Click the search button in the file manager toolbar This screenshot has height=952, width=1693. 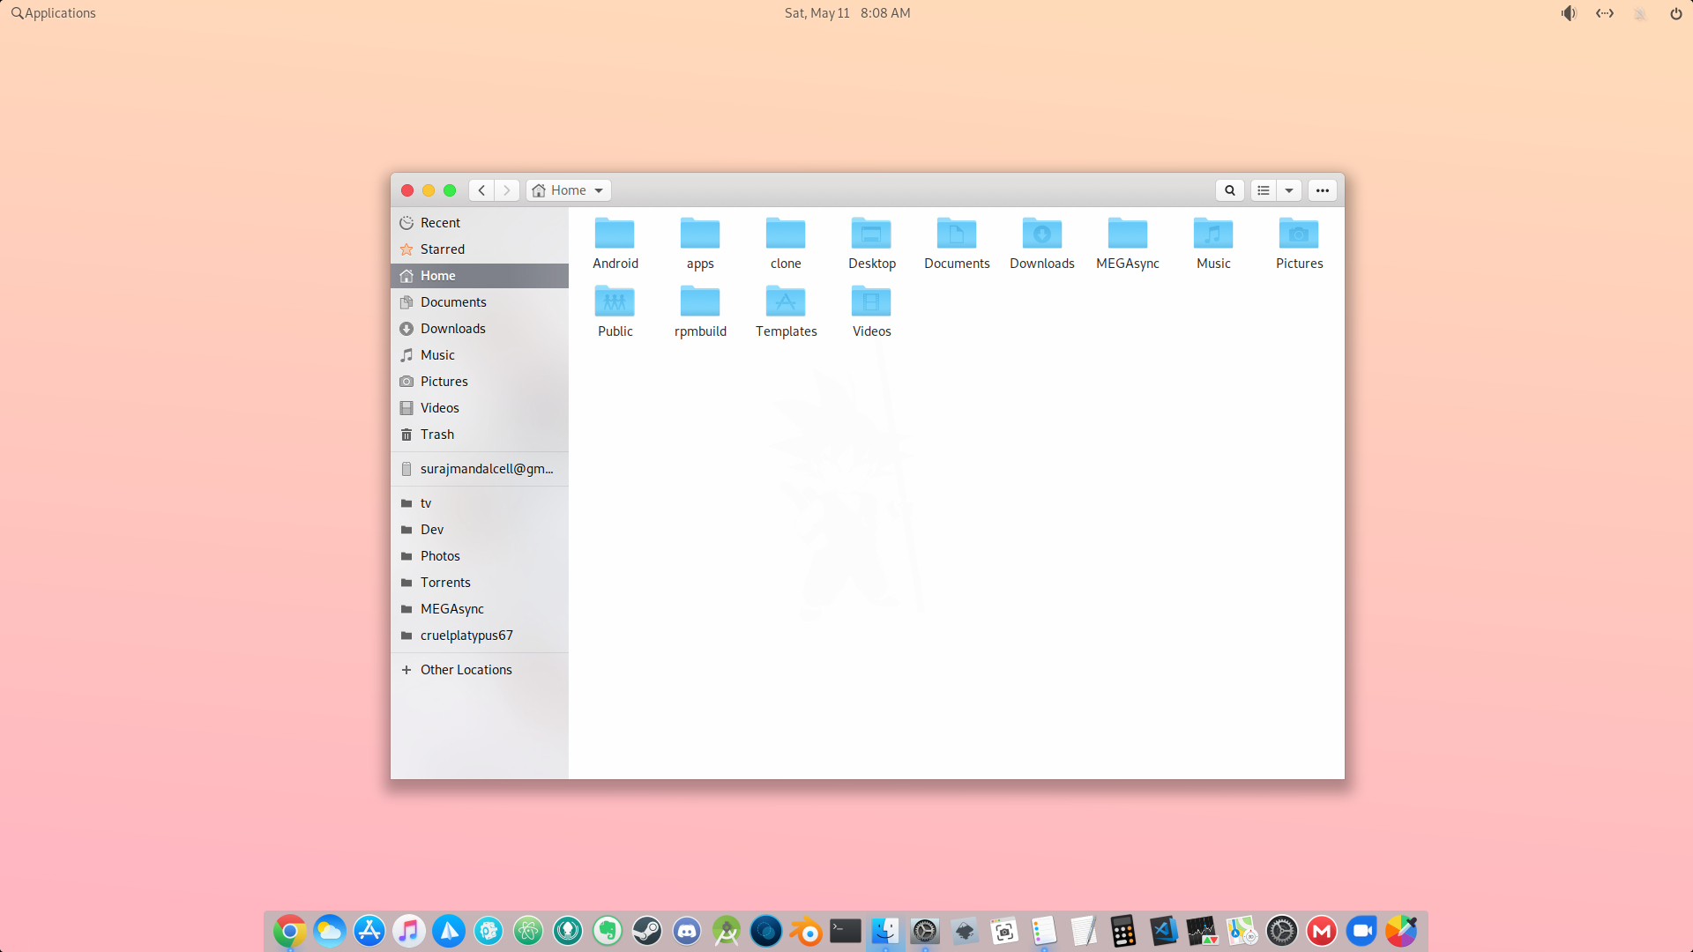point(1229,190)
